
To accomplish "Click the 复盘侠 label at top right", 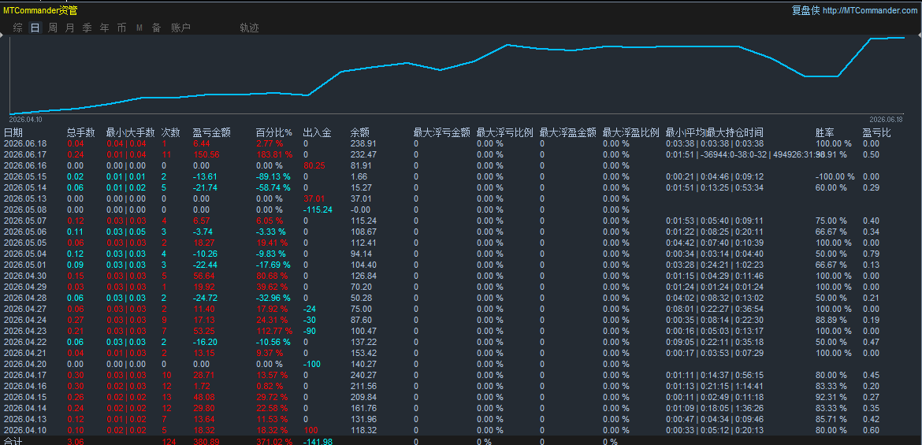I will pos(805,10).
